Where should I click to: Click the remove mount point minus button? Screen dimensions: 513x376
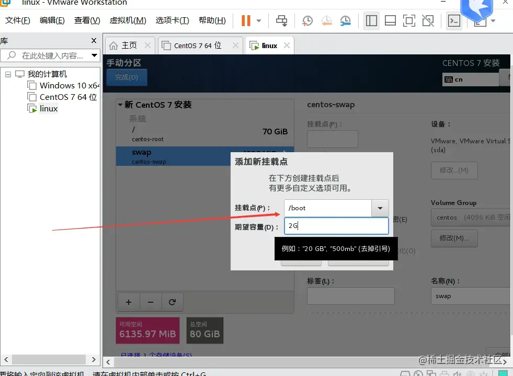pyautogui.click(x=151, y=302)
